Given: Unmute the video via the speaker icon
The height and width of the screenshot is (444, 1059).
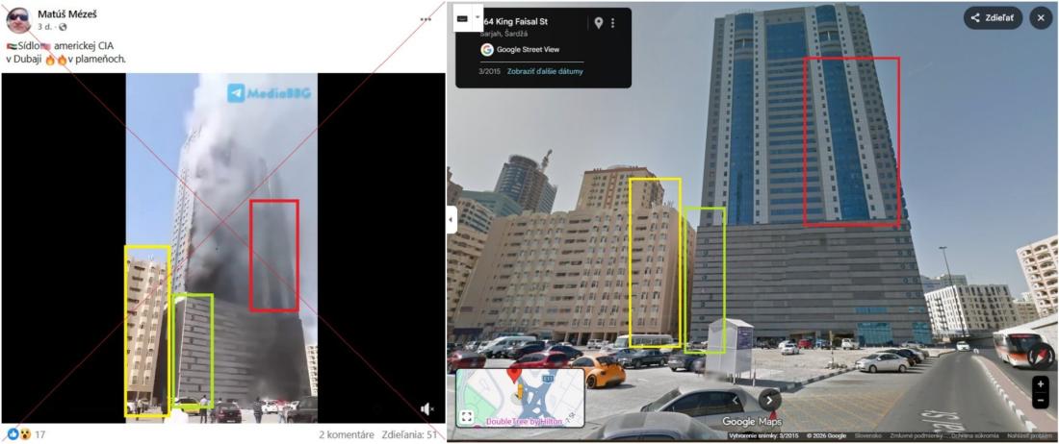Looking at the screenshot, I should tap(426, 409).
